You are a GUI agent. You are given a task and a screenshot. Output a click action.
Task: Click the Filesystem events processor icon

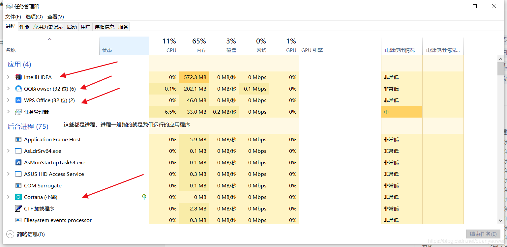18,220
